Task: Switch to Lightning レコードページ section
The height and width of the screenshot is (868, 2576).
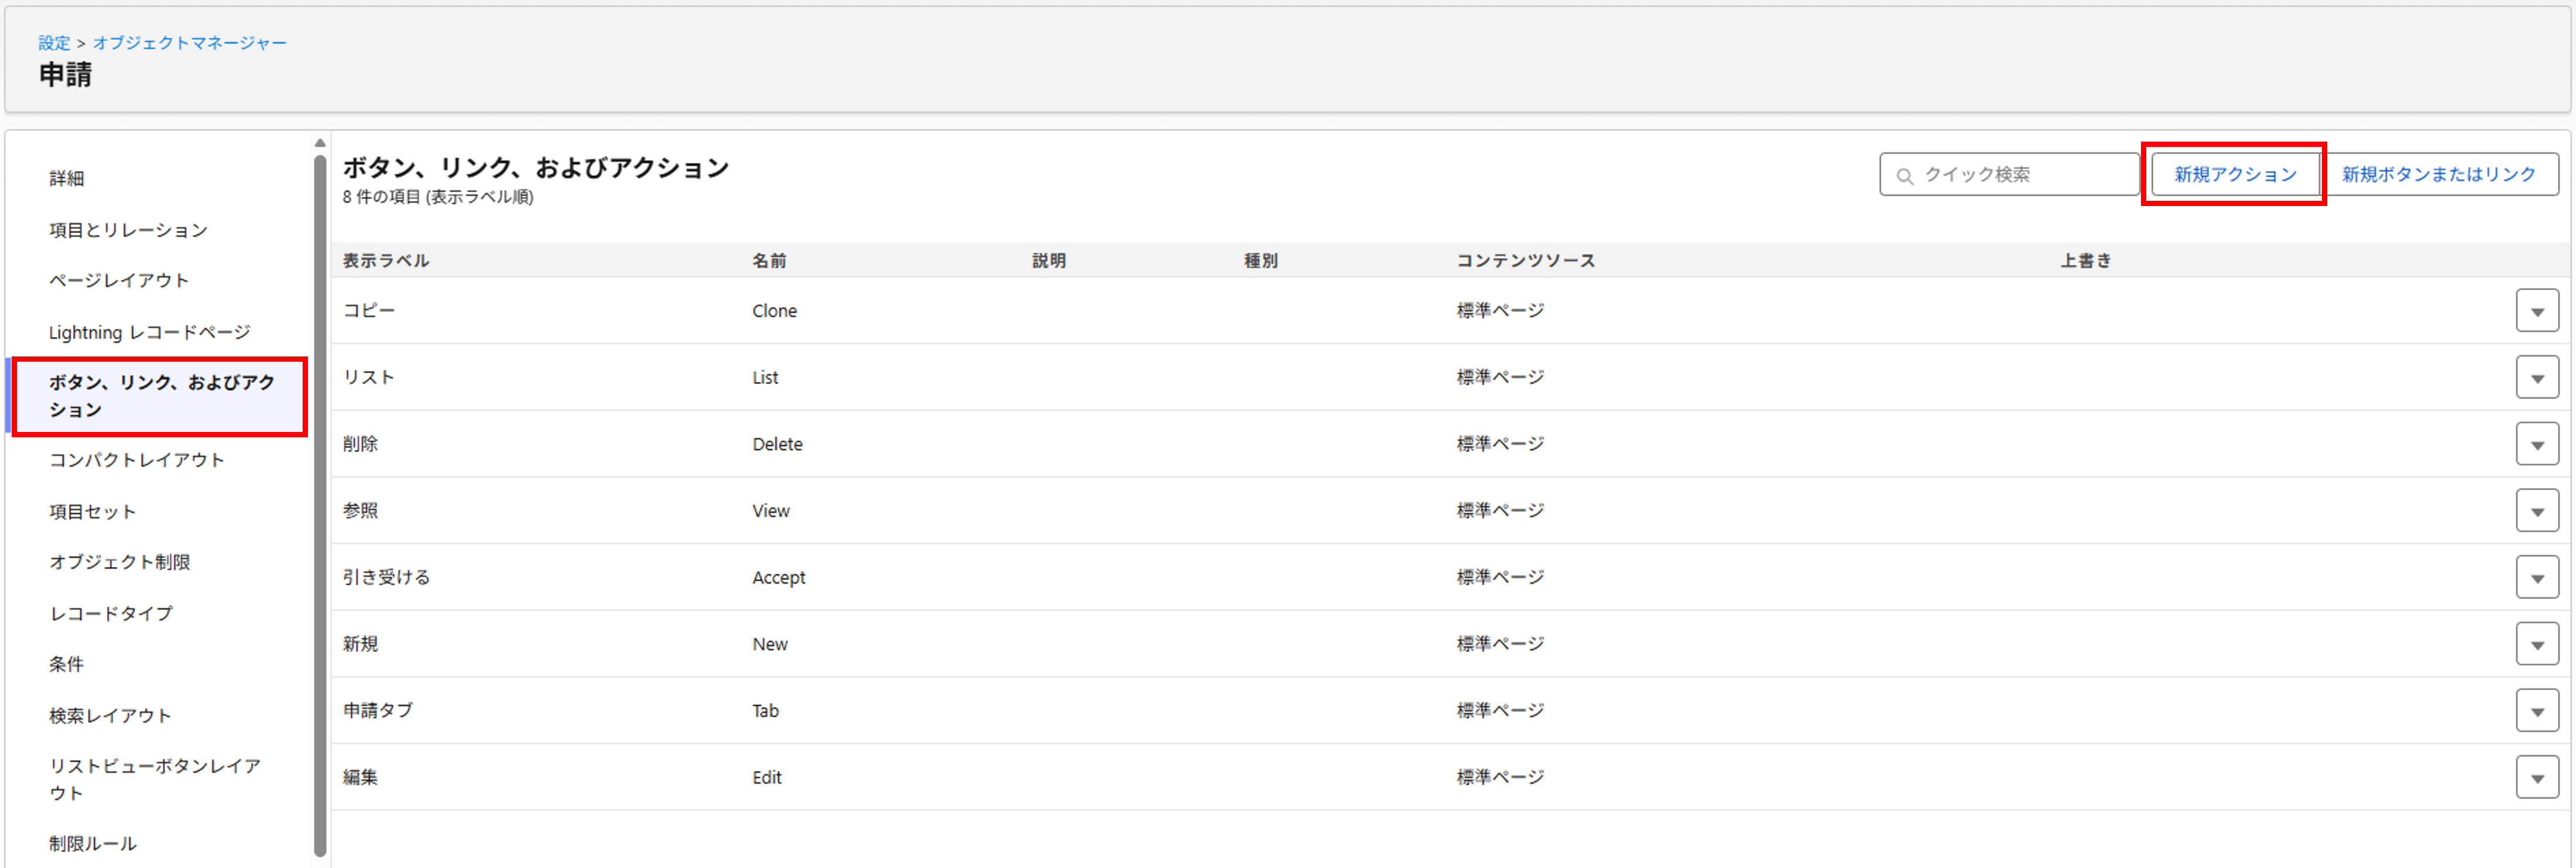Action: pyautogui.click(x=149, y=332)
